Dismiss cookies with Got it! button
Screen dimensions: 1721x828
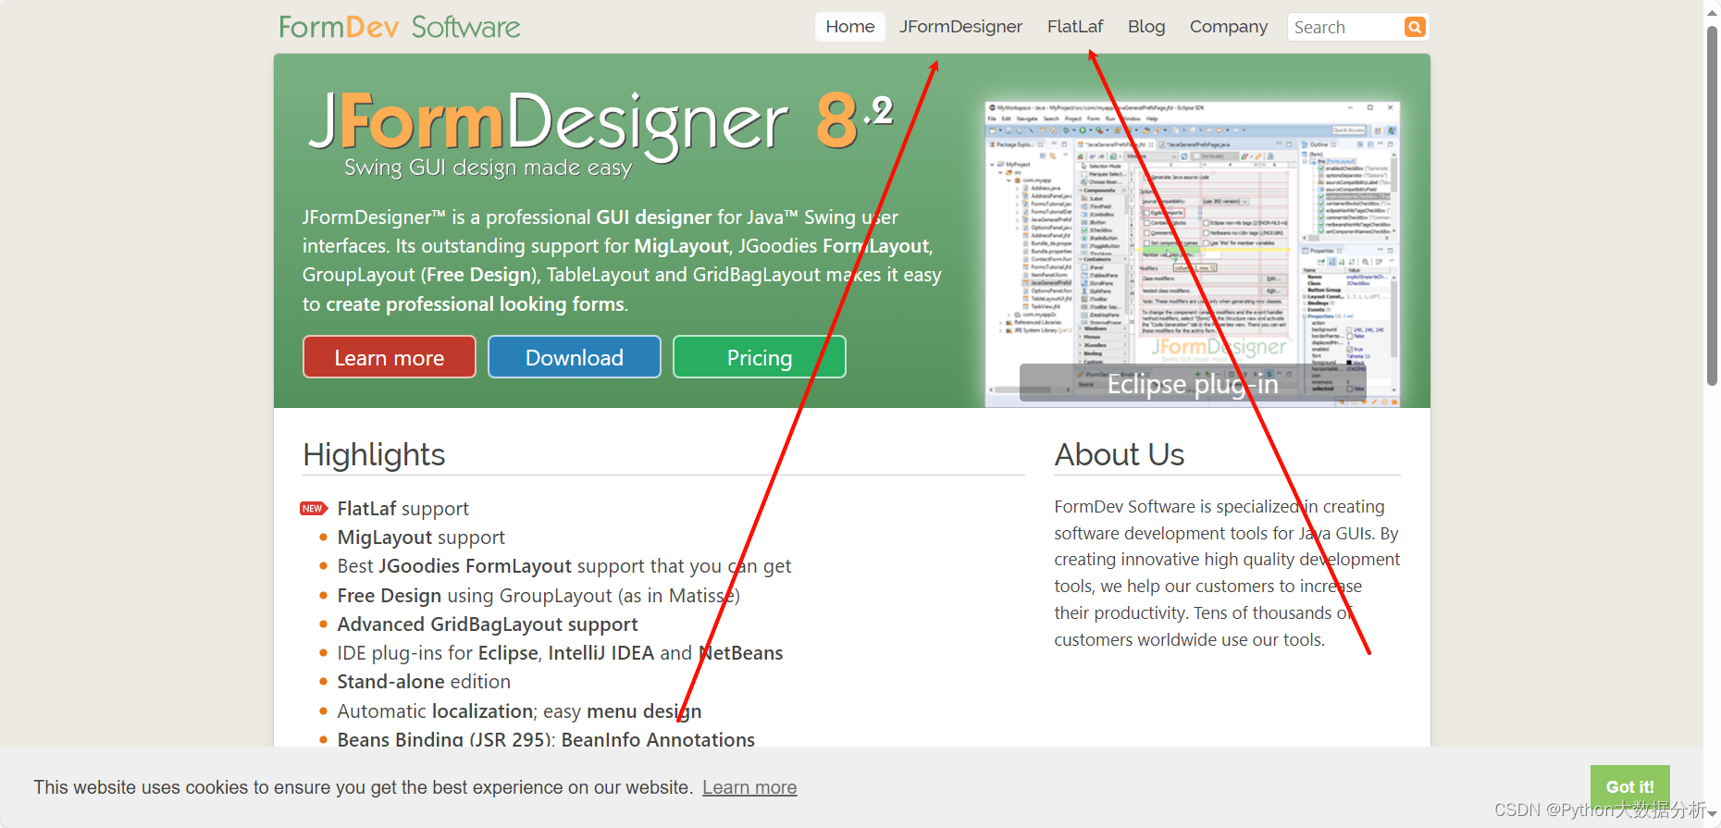1630,786
